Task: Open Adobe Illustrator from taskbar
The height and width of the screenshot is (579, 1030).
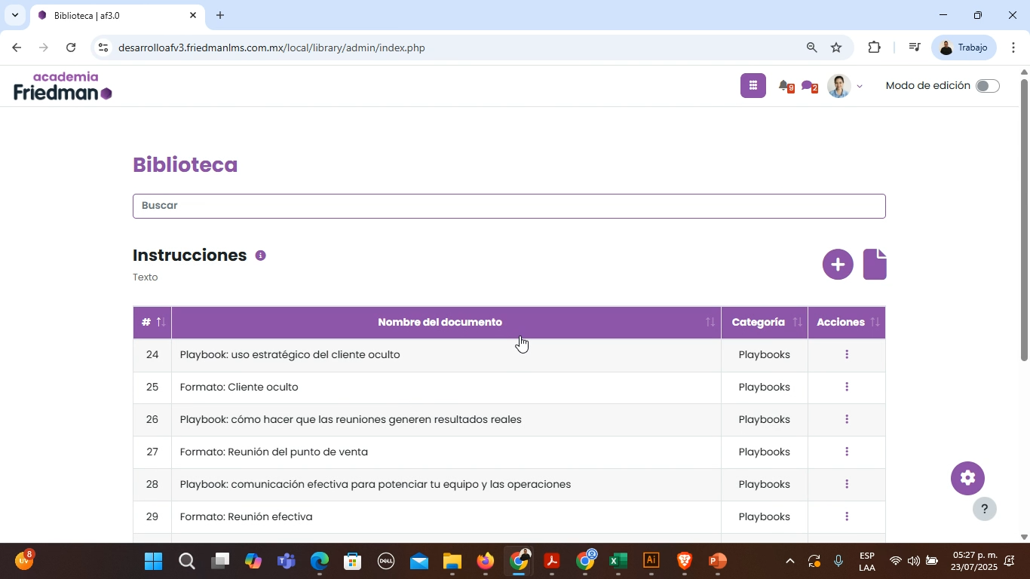Action: (x=651, y=561)
